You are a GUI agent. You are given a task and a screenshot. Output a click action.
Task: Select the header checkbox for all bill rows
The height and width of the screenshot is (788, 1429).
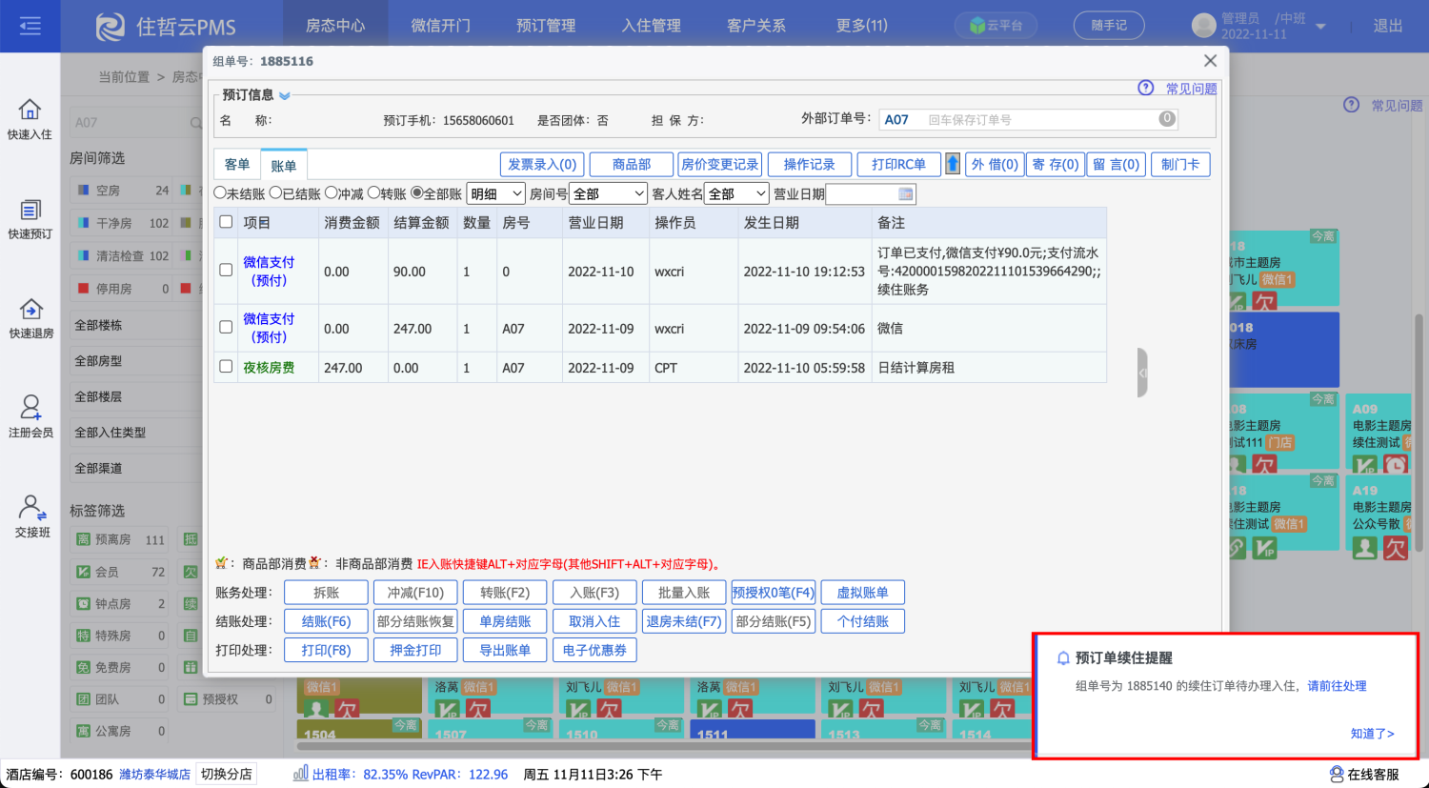point(226,222)
